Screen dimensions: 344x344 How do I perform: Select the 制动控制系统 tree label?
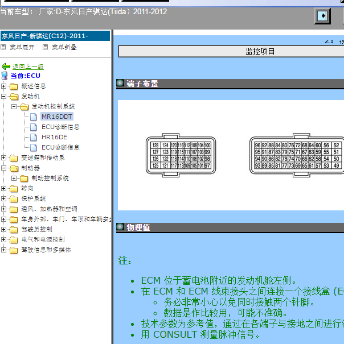click(x=50, y=178)
